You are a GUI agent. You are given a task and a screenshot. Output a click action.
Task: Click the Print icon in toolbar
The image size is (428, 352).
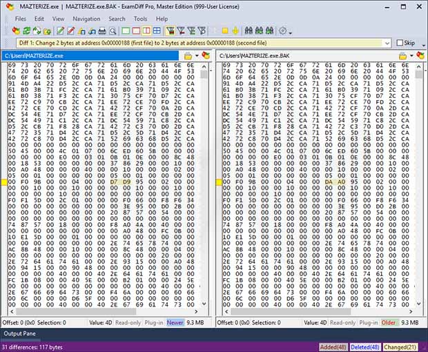coord(102,31)
